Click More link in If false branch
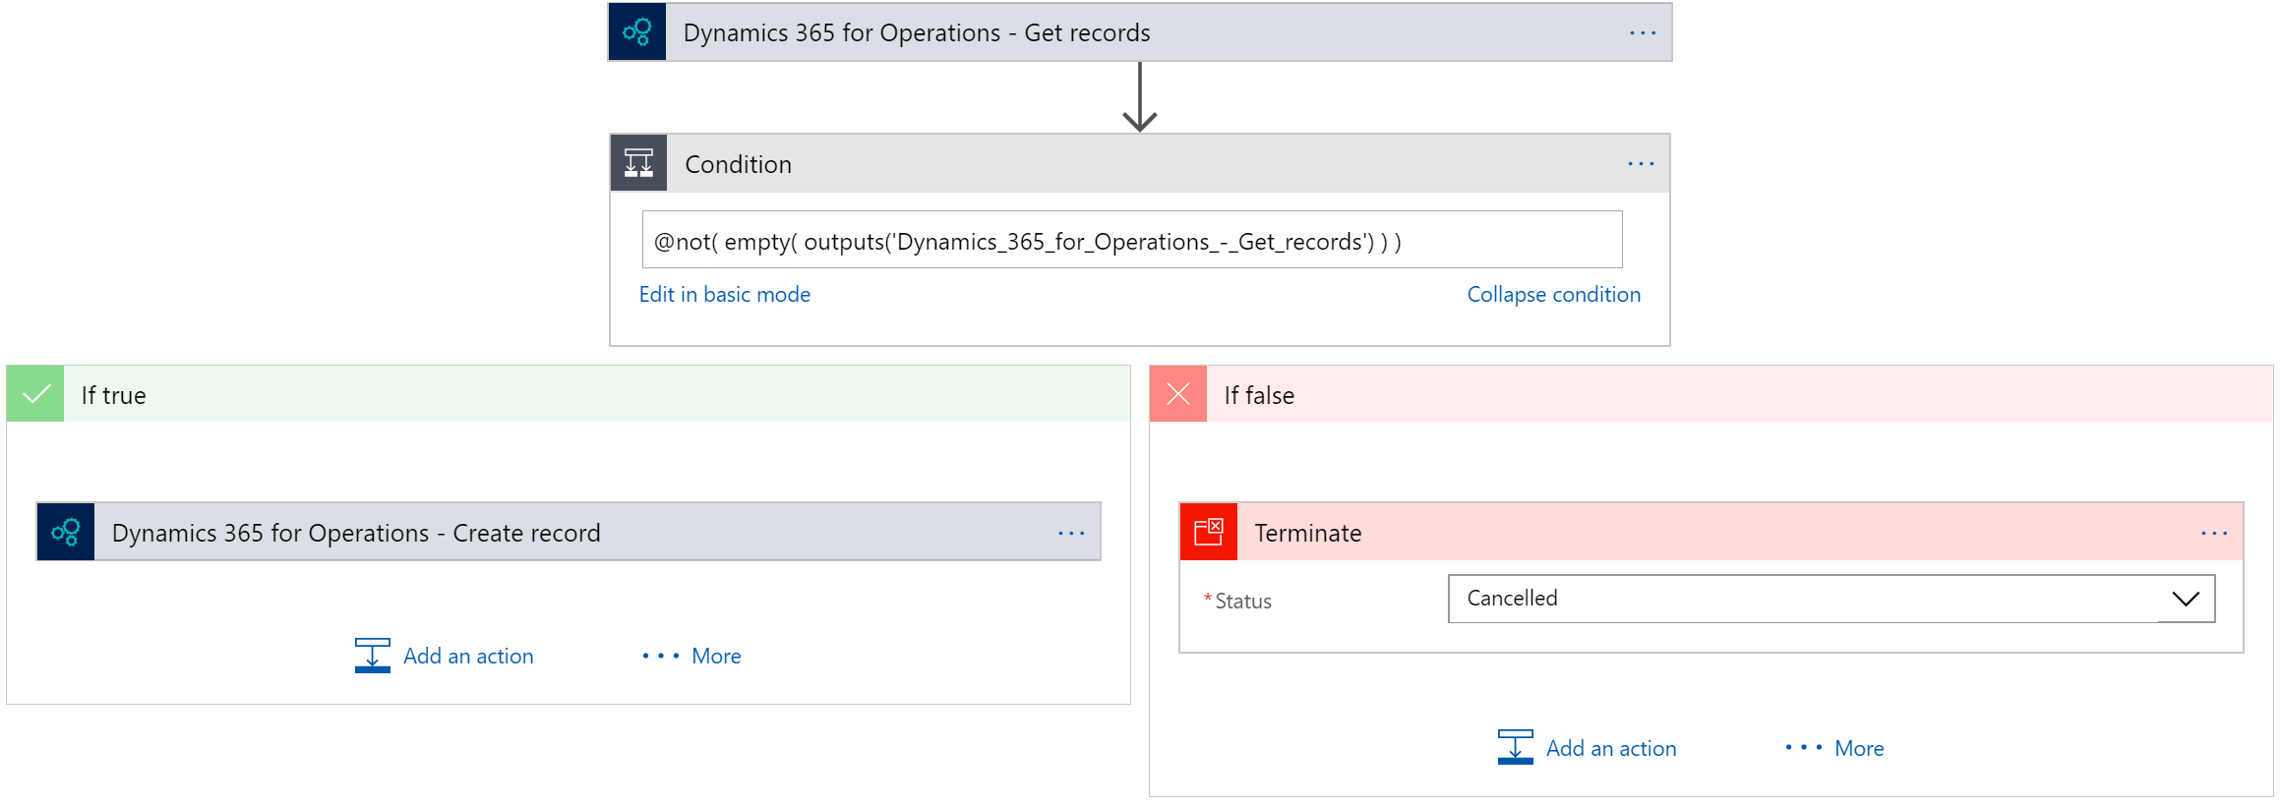Screen dimensions: 2282x805 pyautogui.click(x=1859, y=748)
